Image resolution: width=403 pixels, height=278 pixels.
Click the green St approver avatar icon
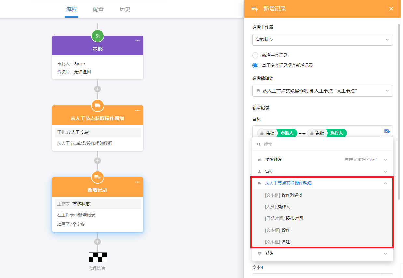coord(97,36)
